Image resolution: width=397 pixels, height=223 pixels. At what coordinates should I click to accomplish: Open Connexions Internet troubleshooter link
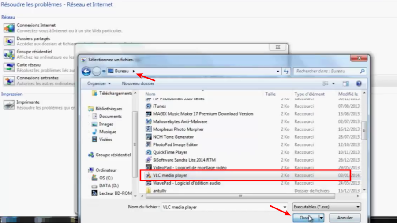[x=36, y=26]
